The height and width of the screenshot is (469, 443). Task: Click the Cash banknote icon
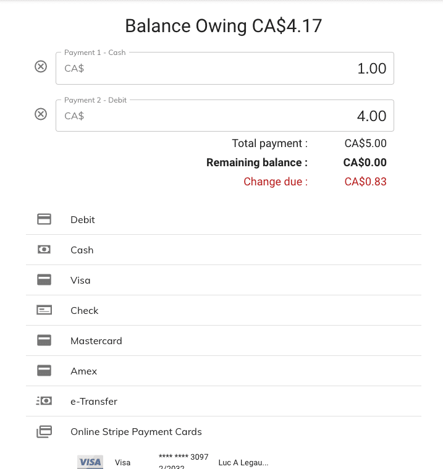click(x=44, y=250)
